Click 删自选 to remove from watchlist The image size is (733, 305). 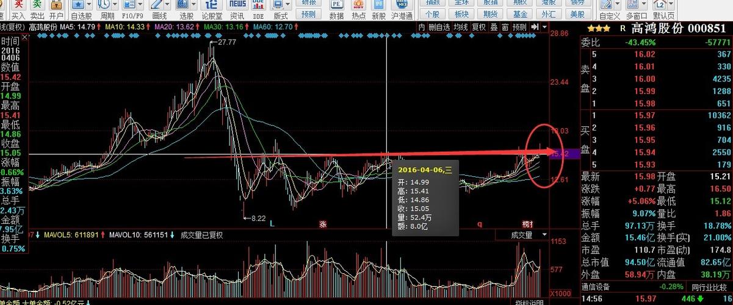pyautogui.click(x=439, y=27)
